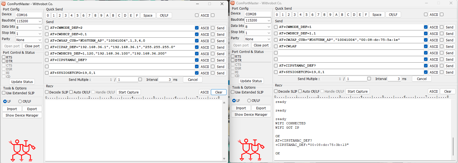458x163 pixels.
Task: Click Cancel next to Interval in COM16 window
Action: pos(193,80)
